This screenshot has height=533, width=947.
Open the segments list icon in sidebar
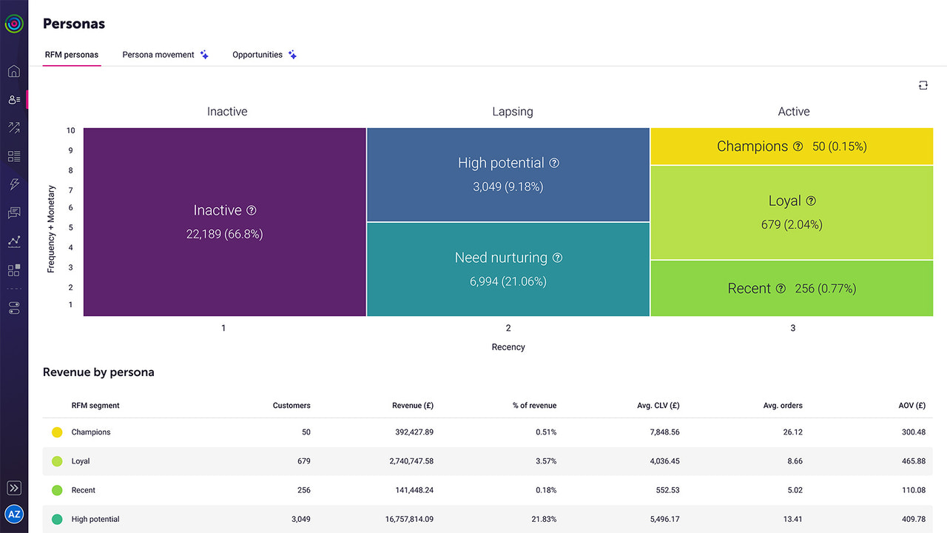pyautogui.click(x=14, y=155)
